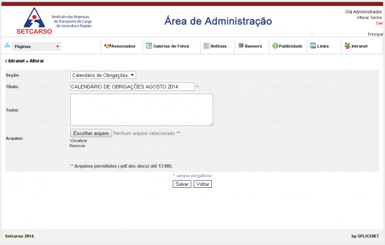Click the 'Arquivo:' label
The height and width of the screenshot is (245, 385).
[14, 138]
